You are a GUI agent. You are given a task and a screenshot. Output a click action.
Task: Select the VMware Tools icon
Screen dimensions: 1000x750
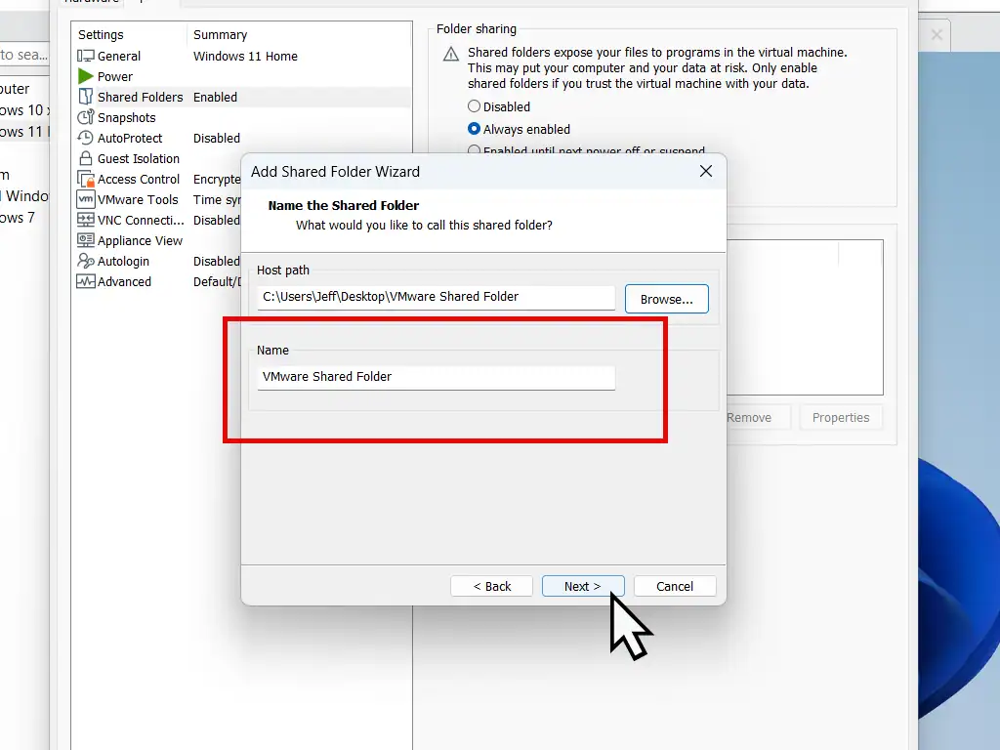click(x=86, y=199)
